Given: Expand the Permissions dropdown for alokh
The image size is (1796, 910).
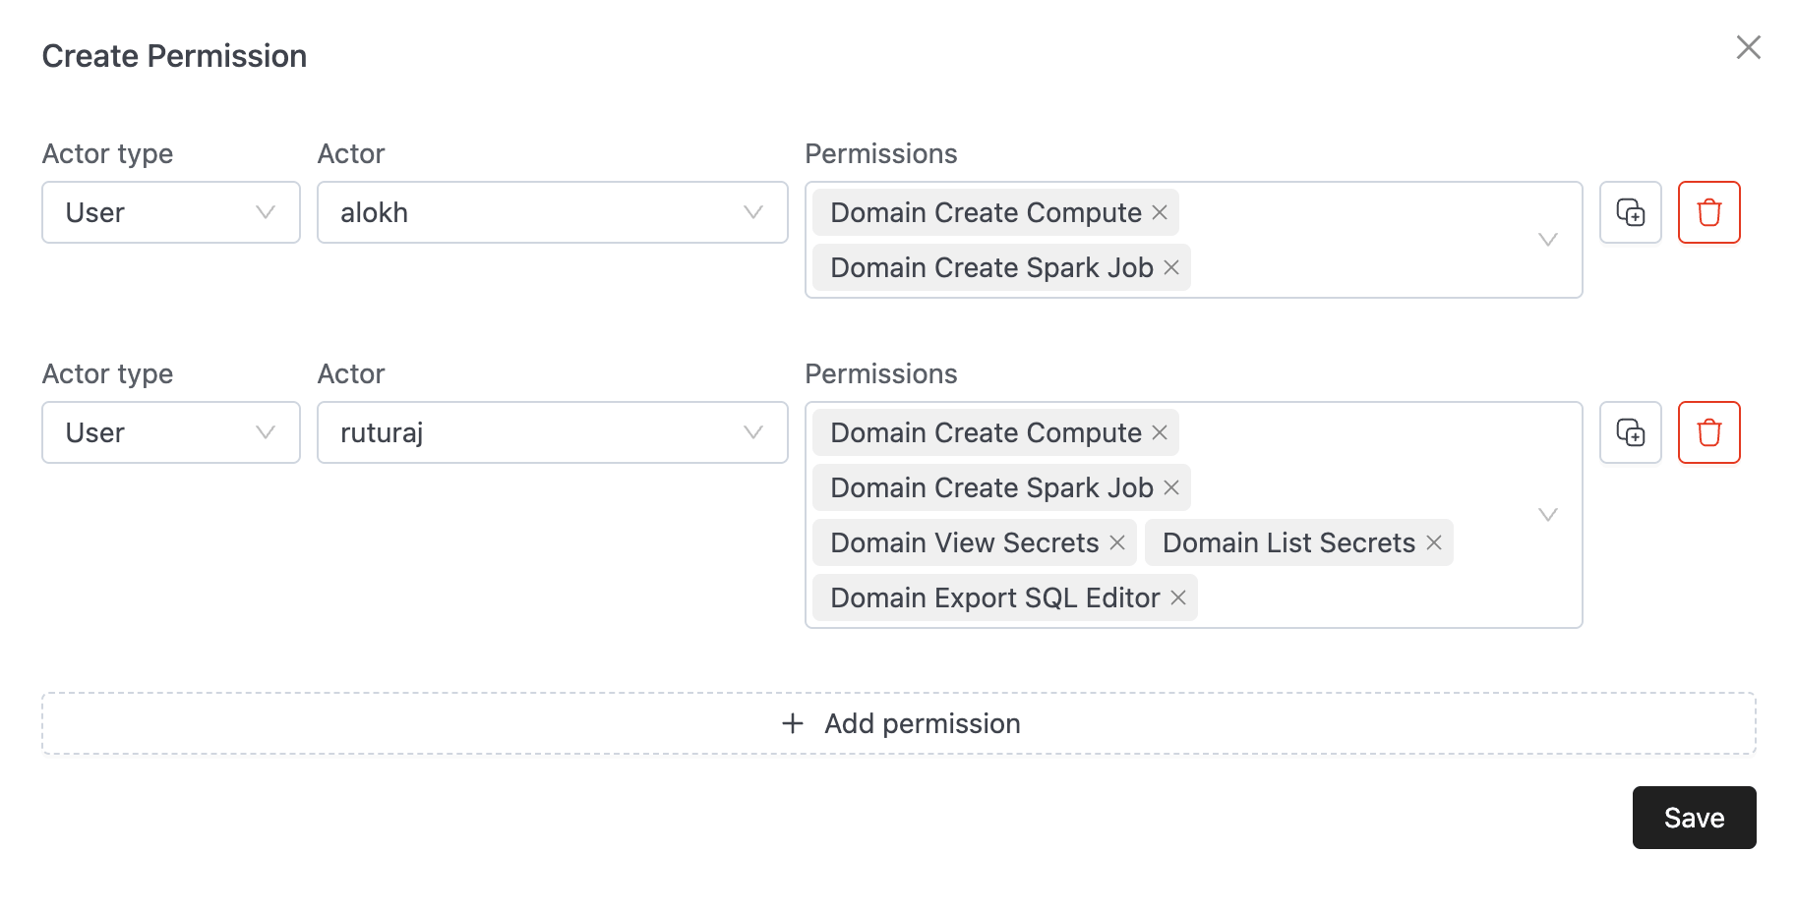Looking at the screenshot, I should click(x=1549, y=240).
